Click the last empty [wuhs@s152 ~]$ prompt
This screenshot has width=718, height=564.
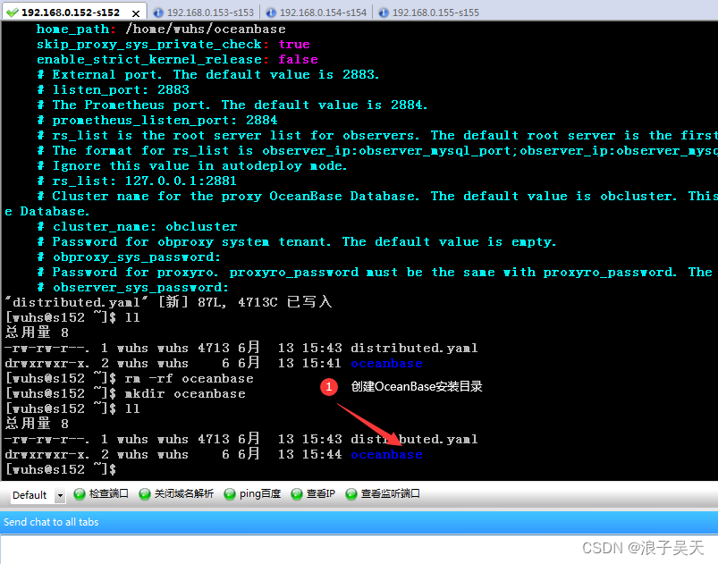pyautogui.click(x=61, y=469)
